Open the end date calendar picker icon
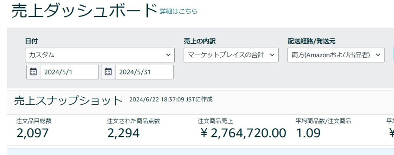 coord(108,72)
